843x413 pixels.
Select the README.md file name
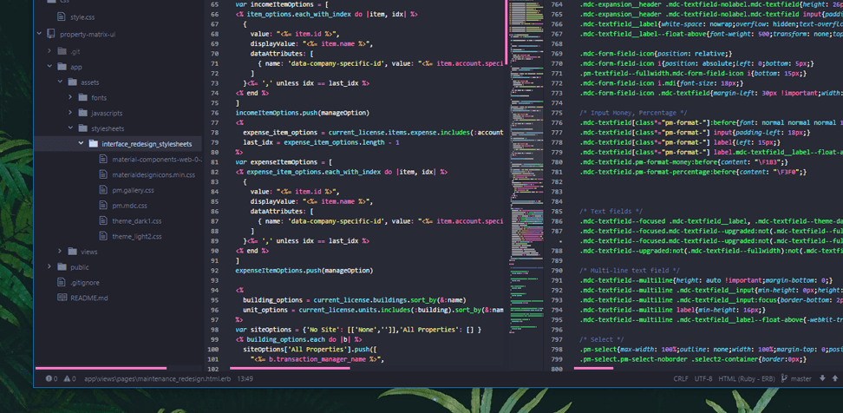coord(89,298)
